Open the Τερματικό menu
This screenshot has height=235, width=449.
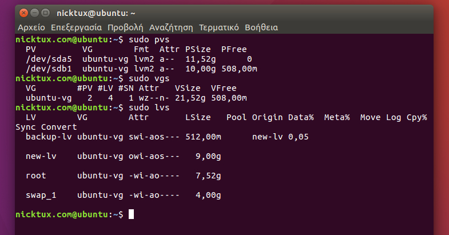point(219,27)
